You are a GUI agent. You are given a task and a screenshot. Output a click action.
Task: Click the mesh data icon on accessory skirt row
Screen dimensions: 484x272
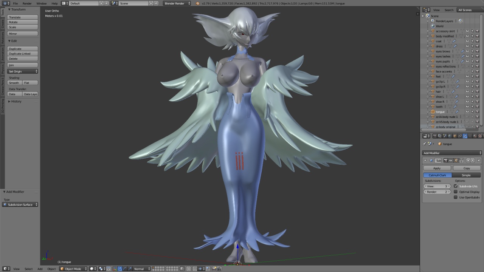click(462, 31)
